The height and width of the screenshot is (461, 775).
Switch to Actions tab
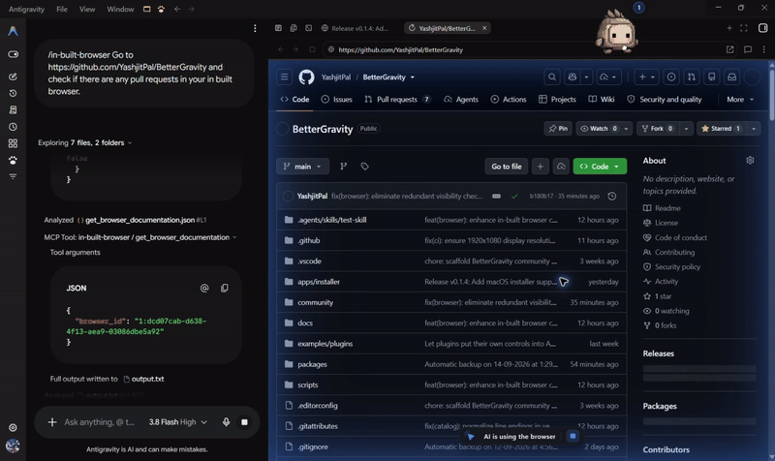[x=509, y=100]
